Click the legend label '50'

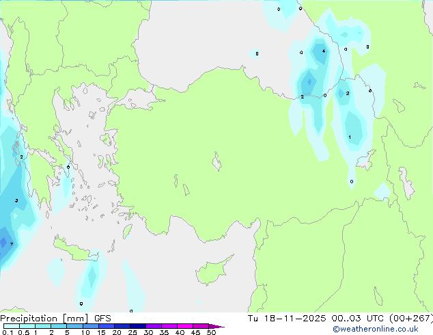[x=211, y=332]
